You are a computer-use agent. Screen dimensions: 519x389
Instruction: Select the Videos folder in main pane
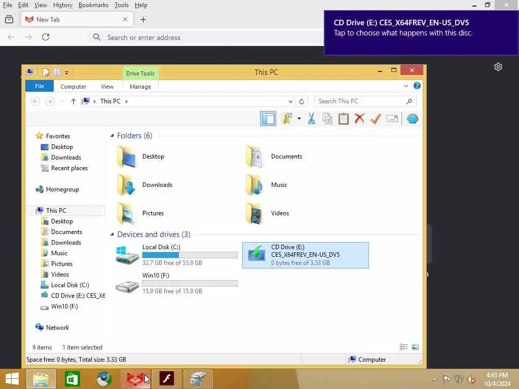point(268,213)
